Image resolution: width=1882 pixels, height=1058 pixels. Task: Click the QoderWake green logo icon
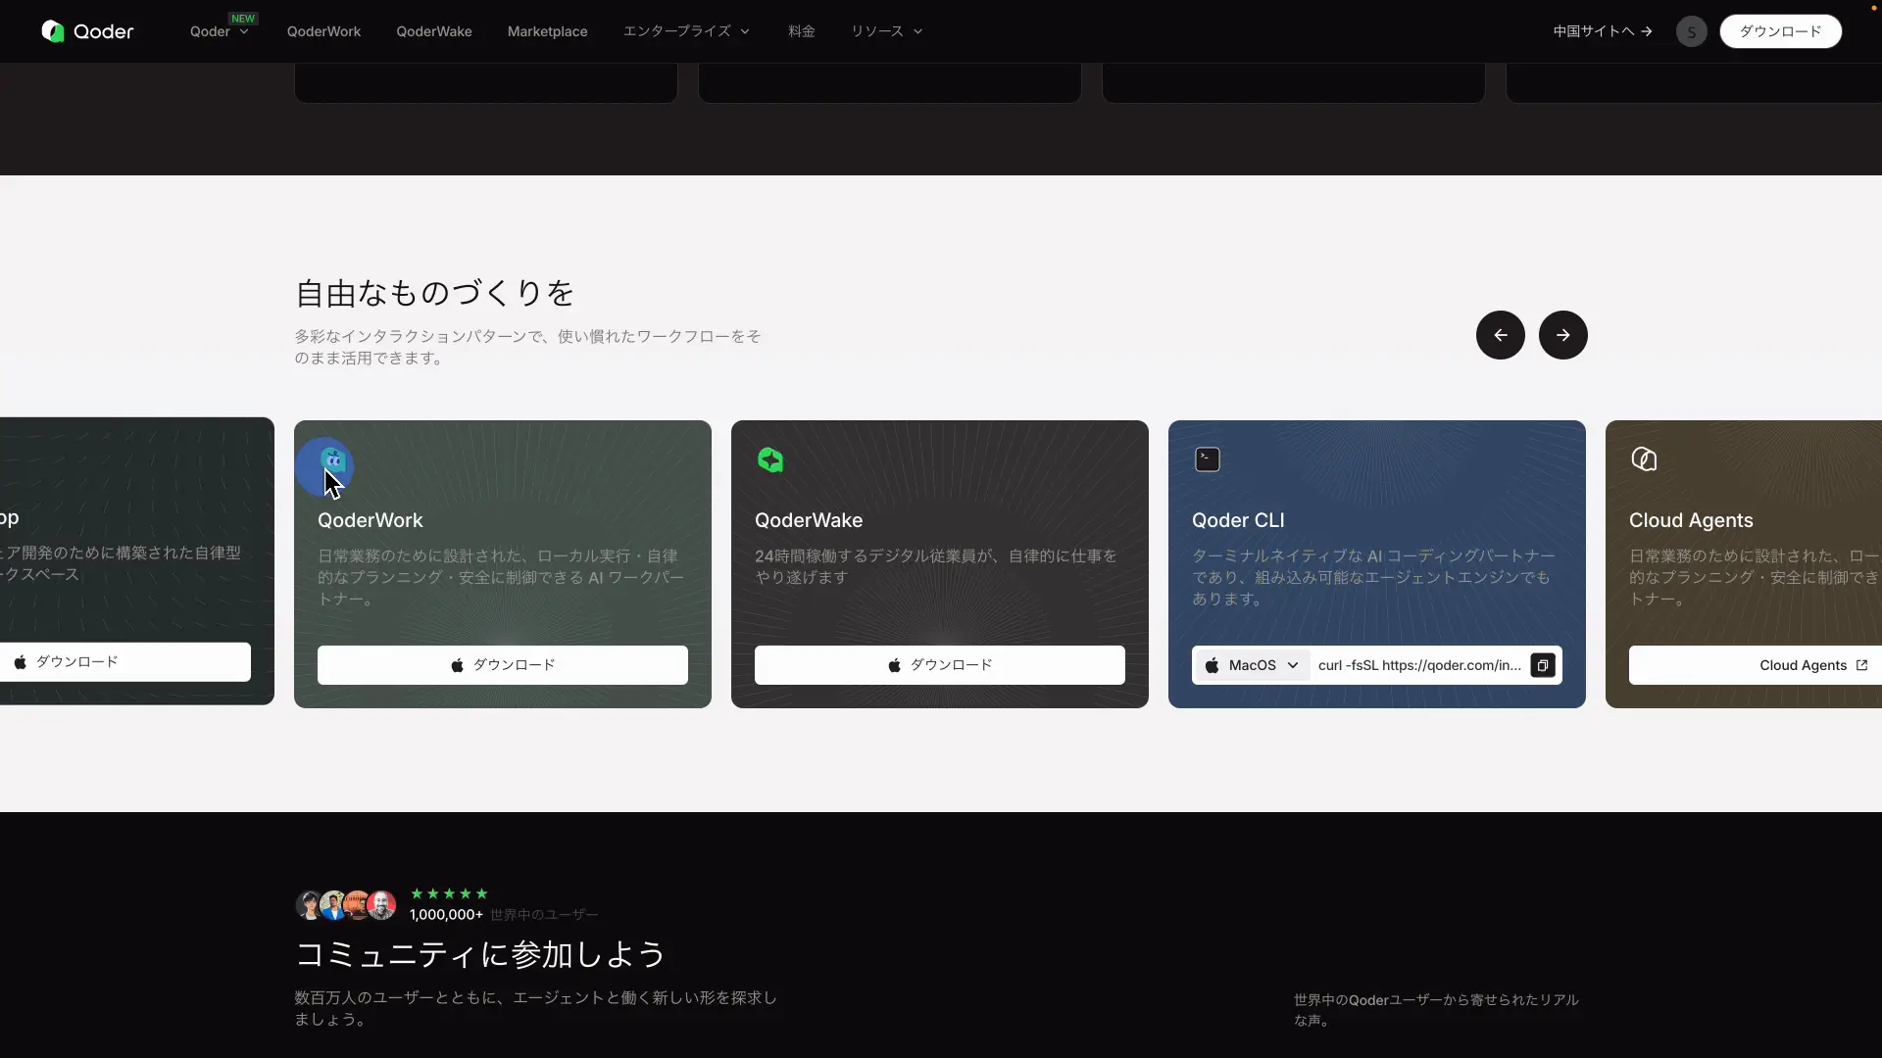pyautogui.click(x=770, y=459)
